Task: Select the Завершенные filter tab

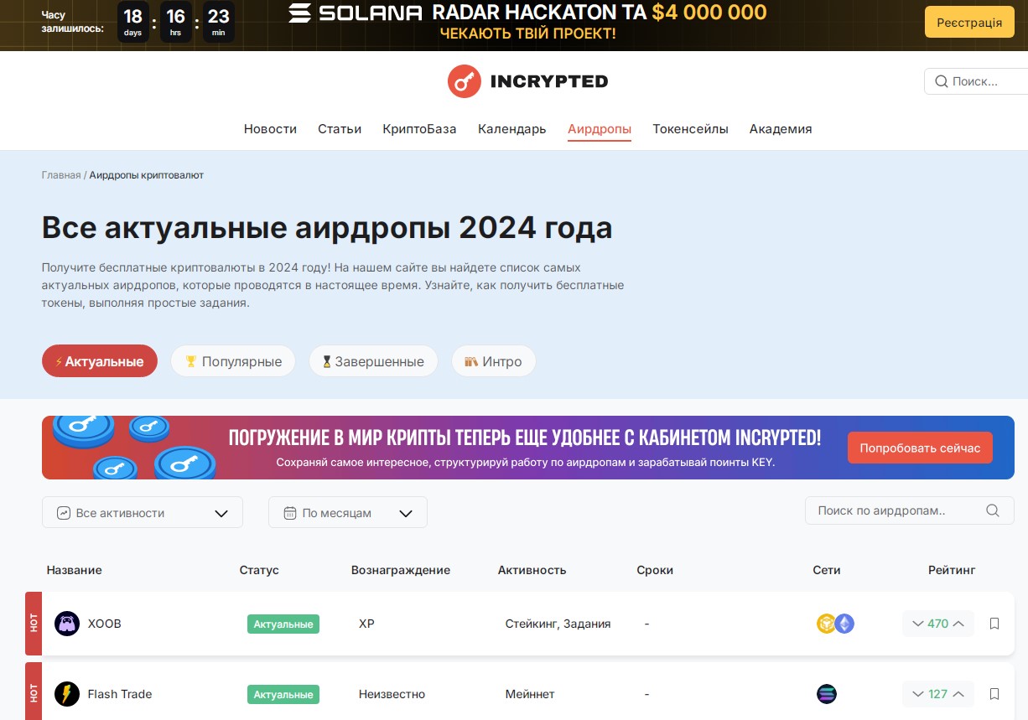Action: (x=373, y=361)
